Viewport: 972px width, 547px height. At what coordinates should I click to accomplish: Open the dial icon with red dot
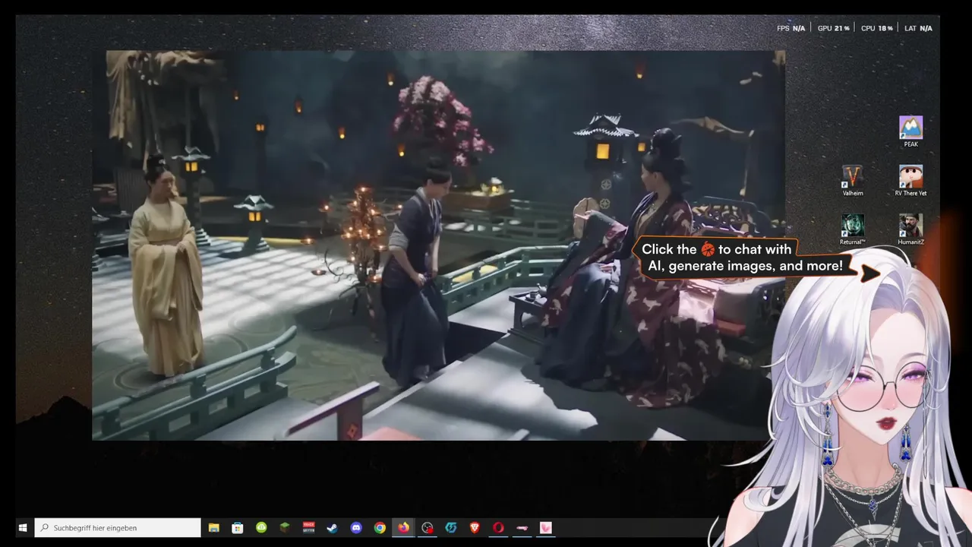tap(428, 527)
